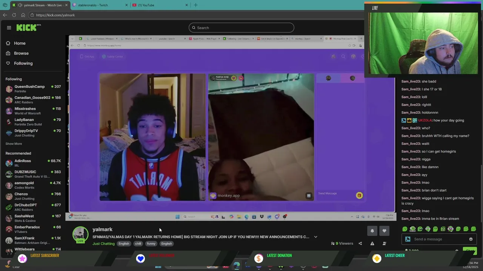Open DrippyDripTV channel in Following

point(33,133)
